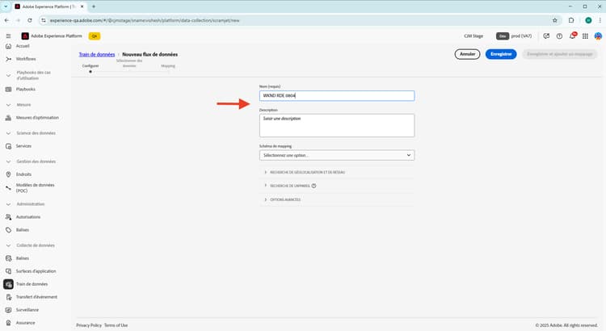Open Surveillance in the sidebar
This screenshot has width=606, height=331.
27,310
